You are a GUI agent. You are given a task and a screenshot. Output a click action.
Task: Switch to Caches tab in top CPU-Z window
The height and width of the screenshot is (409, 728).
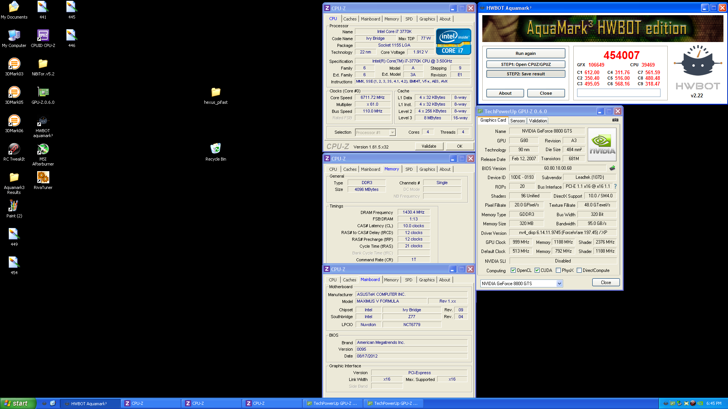(350, 19)
